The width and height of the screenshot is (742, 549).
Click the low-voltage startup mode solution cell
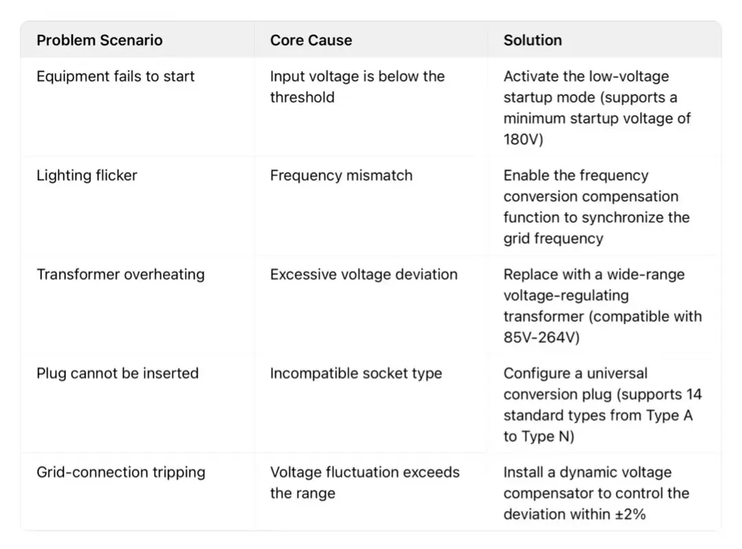point(596,107)
